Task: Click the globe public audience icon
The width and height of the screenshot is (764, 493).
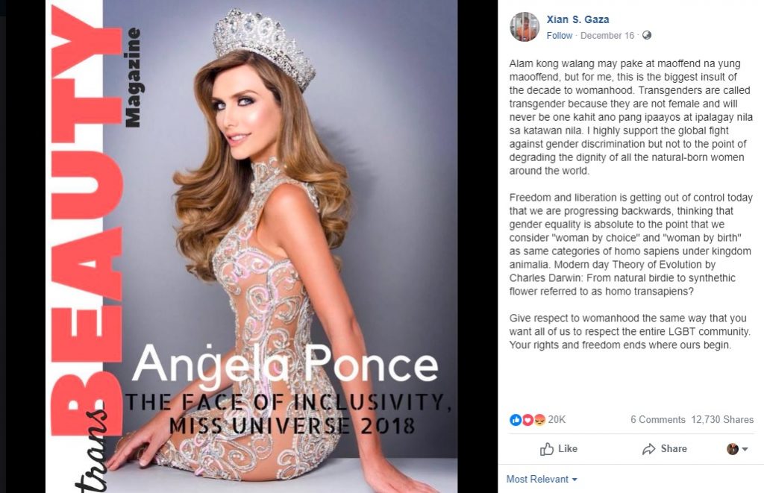Action: click(647, 35)
